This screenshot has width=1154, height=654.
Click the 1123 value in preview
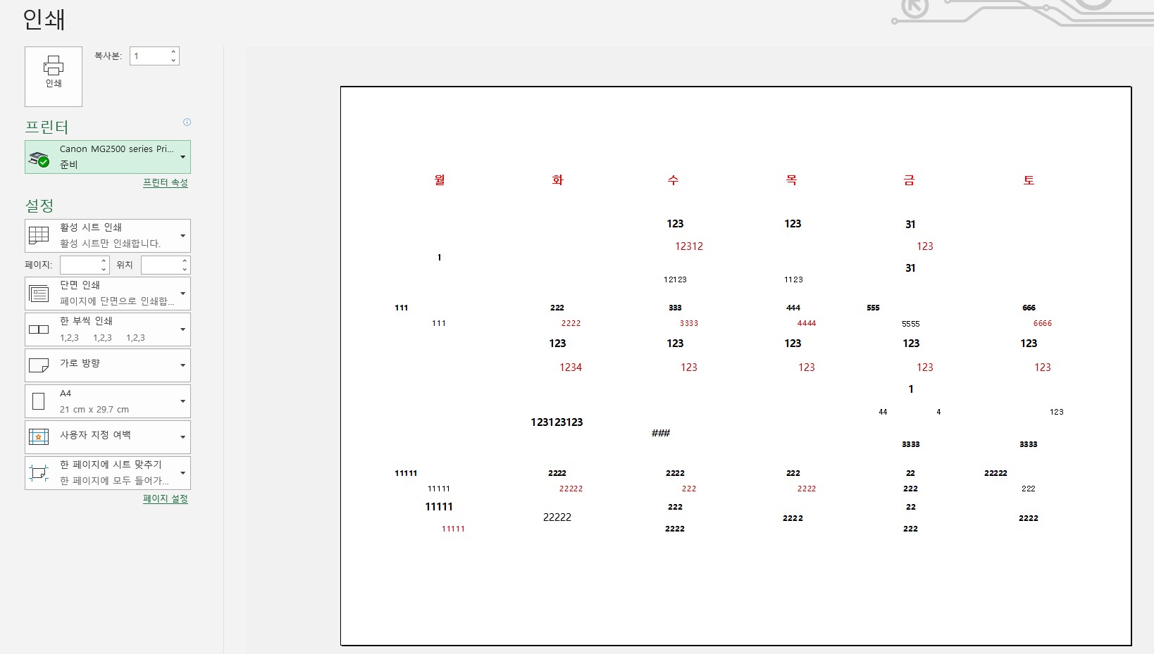[x=793, y=279]
